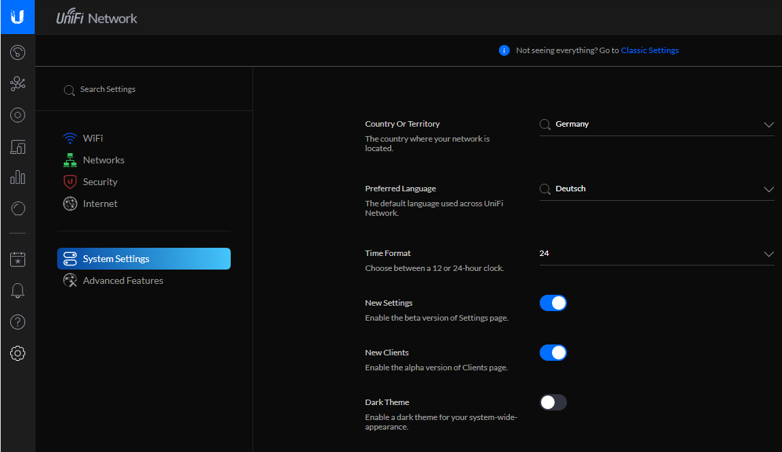Click the 'Dark Theme' label text

(387, 402)
